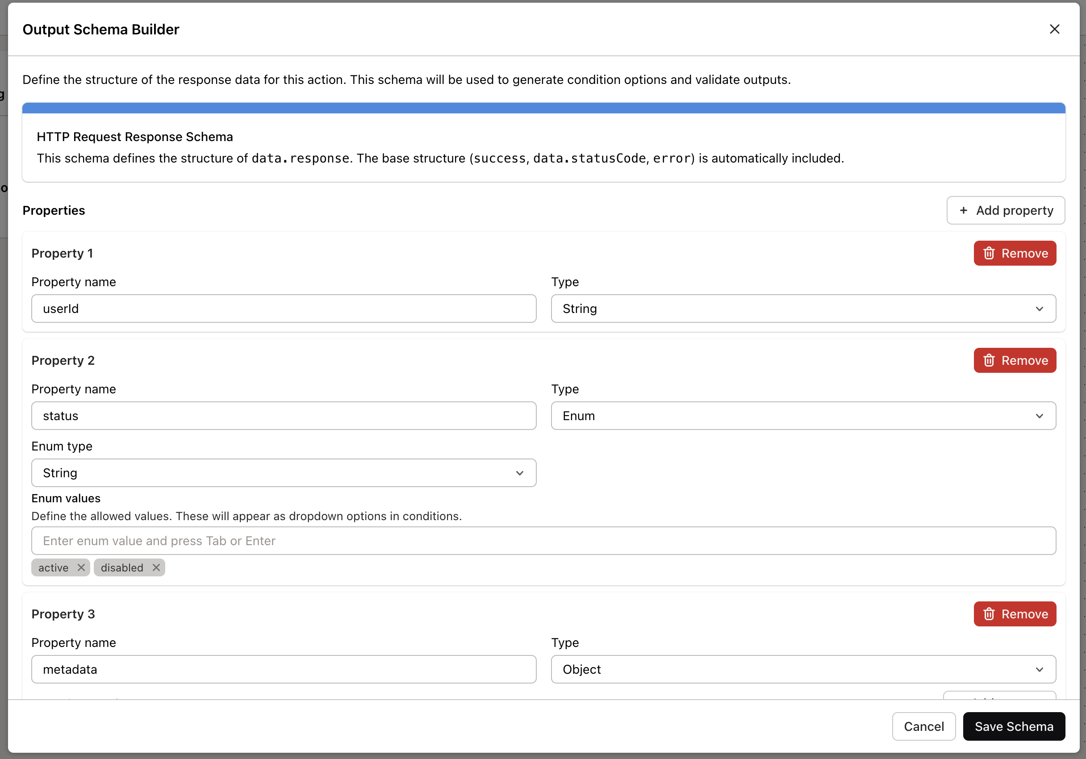Viewport: 1086px width, 759px height.
Task: Click the metadata property name field
Action: tap(283, 670)
